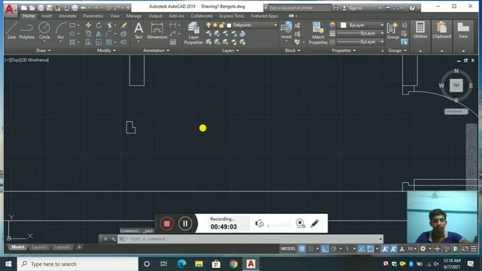Toggle 2D object snap in status bar
The height and width of the screenshot is (271, 482).
tap(370, 248)
